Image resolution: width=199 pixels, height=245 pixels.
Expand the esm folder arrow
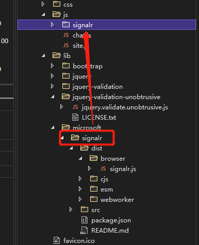coord(80,189)
